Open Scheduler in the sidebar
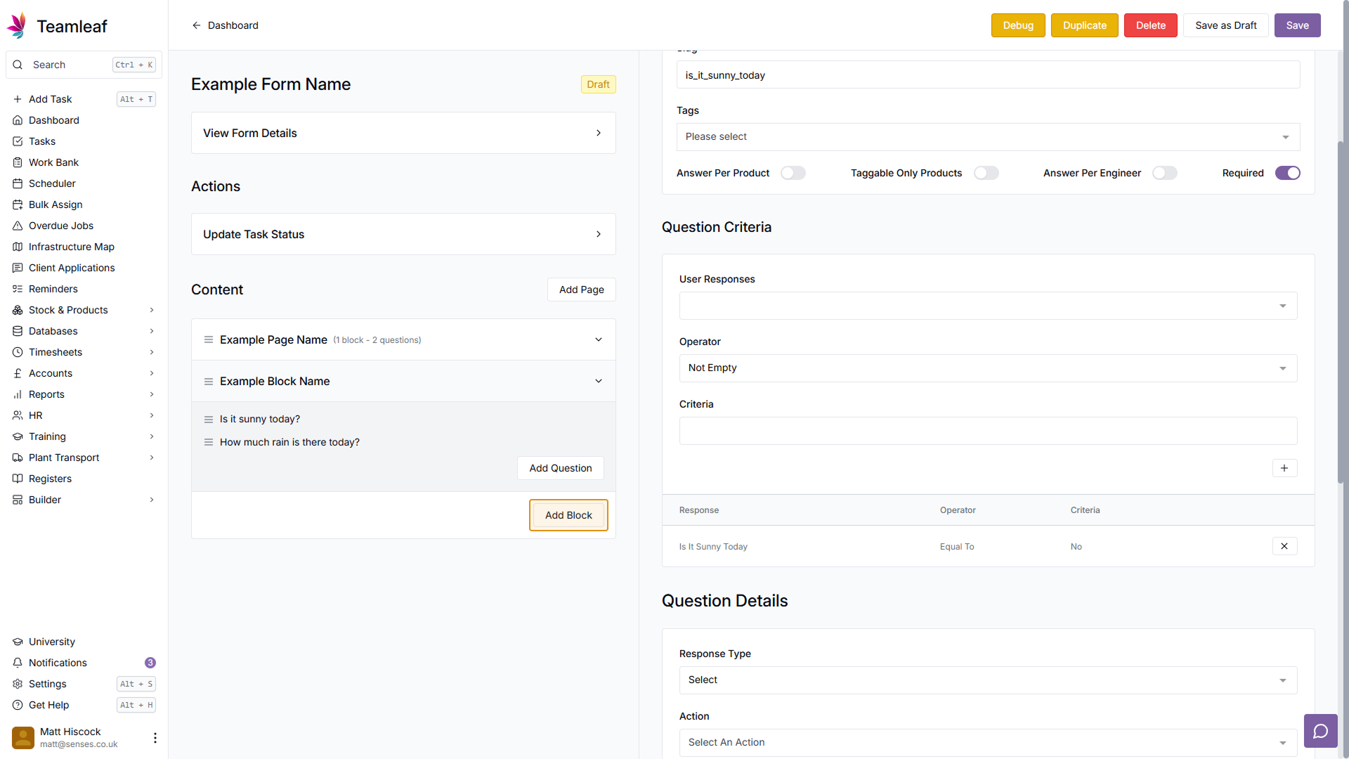 pyautogui.click(x=52, y=183)
